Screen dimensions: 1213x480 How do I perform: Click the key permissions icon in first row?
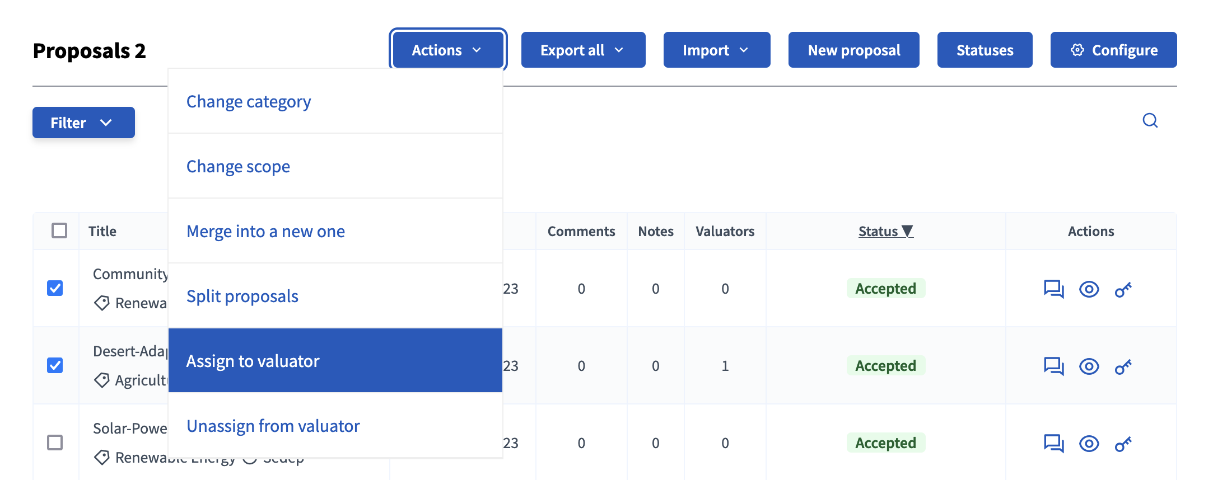(1123, 290)
